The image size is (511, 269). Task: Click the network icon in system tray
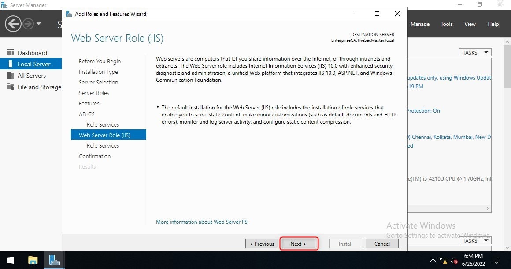[x=443, y=260]
